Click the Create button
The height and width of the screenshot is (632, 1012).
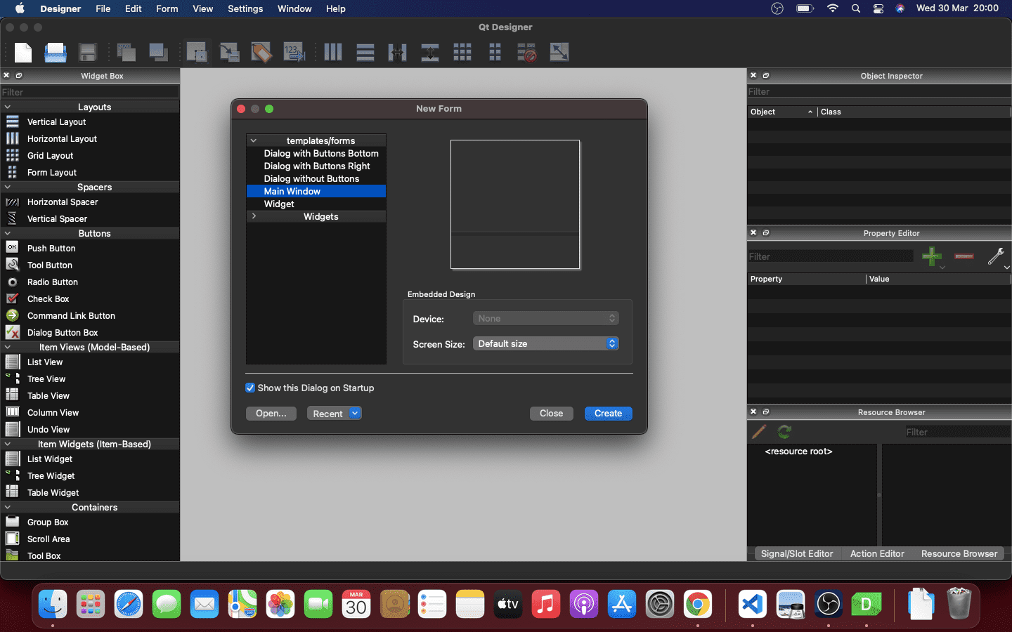tap(608, 413)
